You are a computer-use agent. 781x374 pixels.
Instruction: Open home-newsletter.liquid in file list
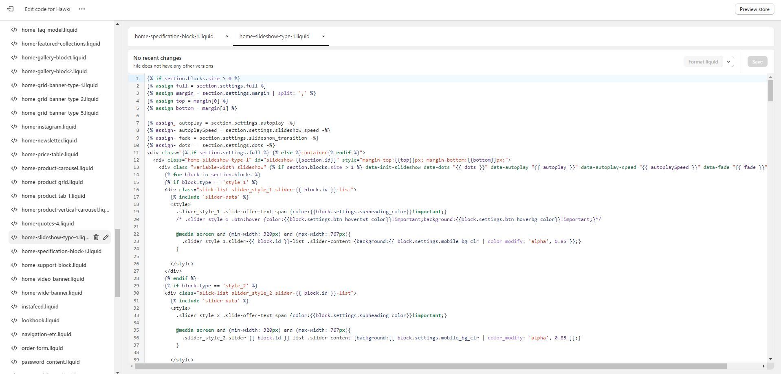[x=49, y=140]
